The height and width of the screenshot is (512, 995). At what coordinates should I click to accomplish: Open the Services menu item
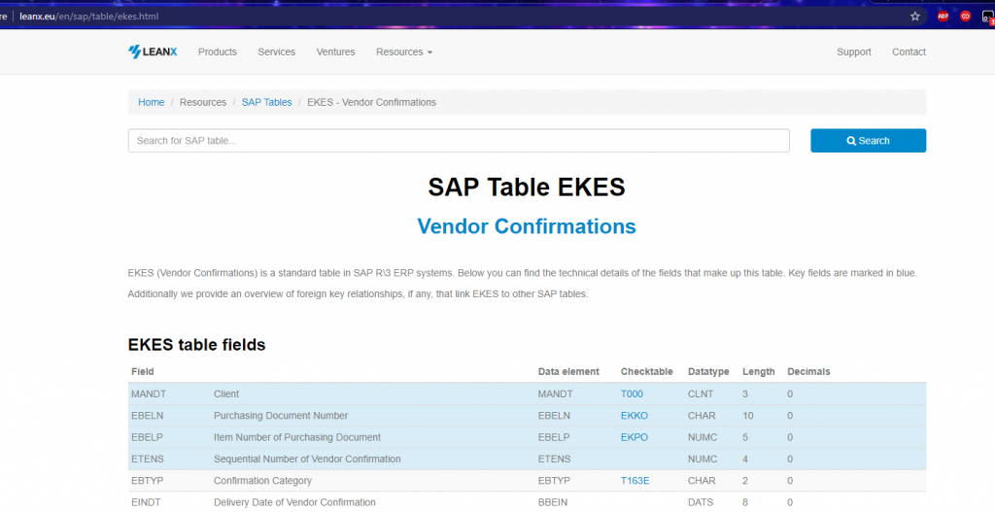click(x=276, y=52)
